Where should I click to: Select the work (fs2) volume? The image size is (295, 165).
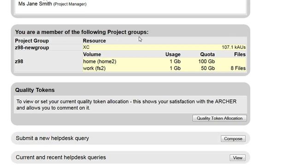[94, 68]
